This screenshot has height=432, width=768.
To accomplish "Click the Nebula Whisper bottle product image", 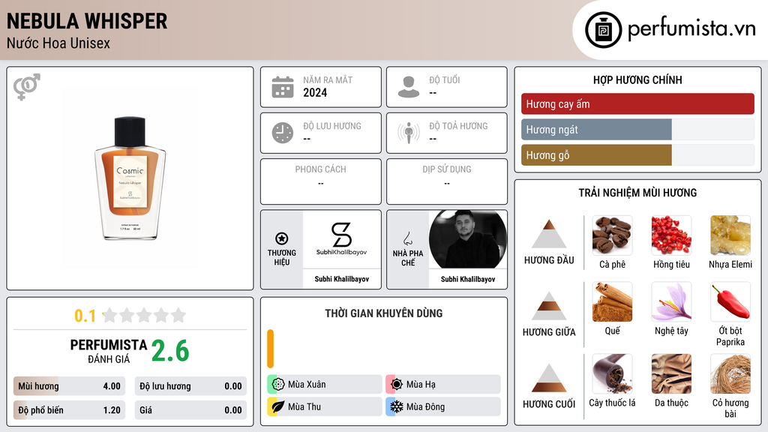I will point(130,178).
